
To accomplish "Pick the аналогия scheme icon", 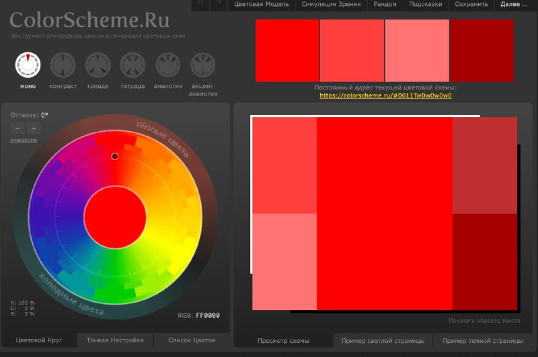I will (167, 65).
